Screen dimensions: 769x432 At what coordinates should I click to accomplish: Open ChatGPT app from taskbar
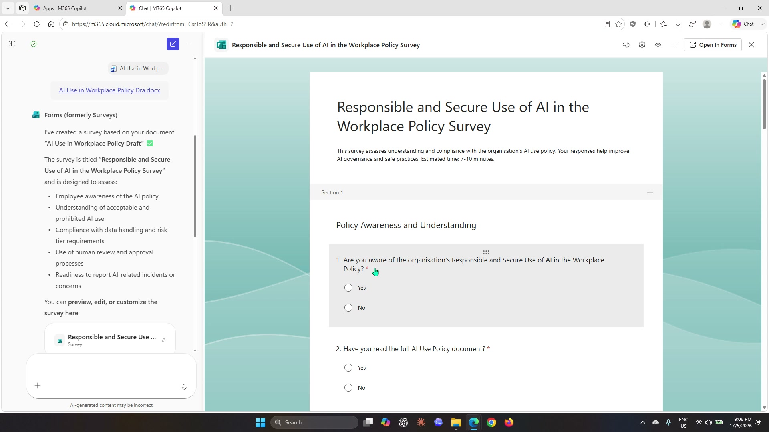pos(403,422)
